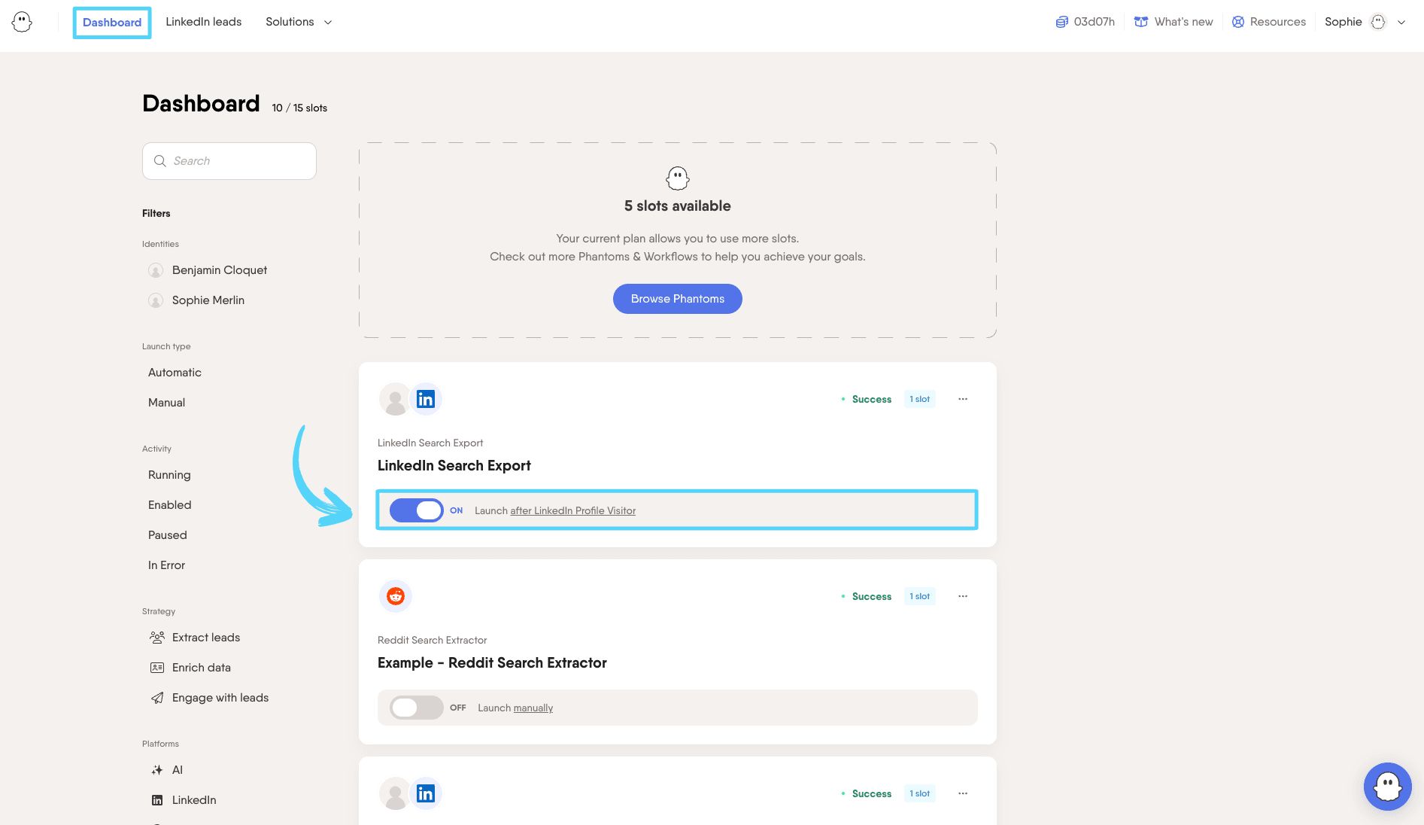Filter by Automatic launch type
Screen dimensions: 1424x825
point(175,373)
